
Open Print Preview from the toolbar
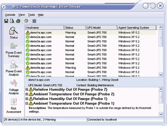pyautogui.click(x=12, y=21)
